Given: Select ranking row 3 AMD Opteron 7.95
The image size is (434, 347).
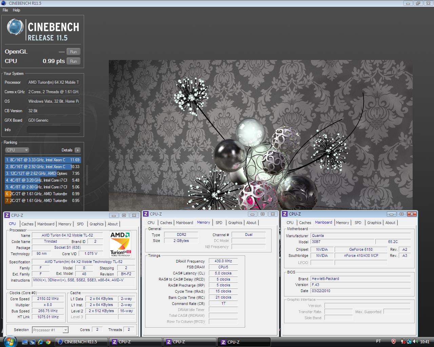Looking at the screenshot, I should (x=43, y=173).
